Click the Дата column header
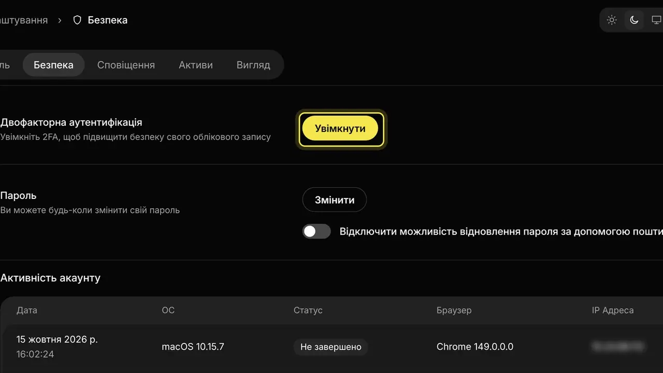The width and height of the screenshot is (663, 373). tap(27, 310)
